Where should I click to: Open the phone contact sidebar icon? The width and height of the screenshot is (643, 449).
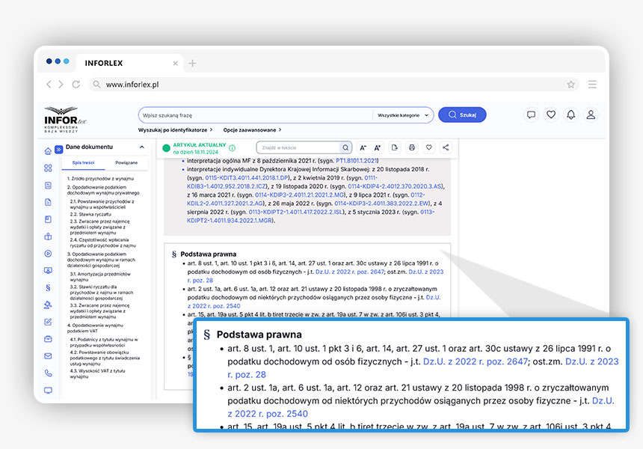point(48,373)
